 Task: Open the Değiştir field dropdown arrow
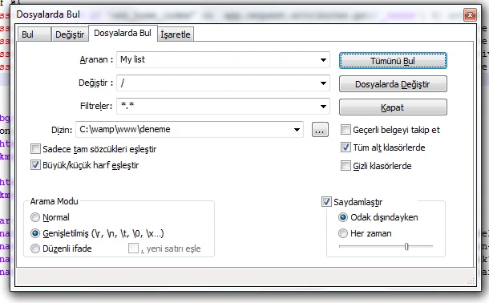coord(323,83)
